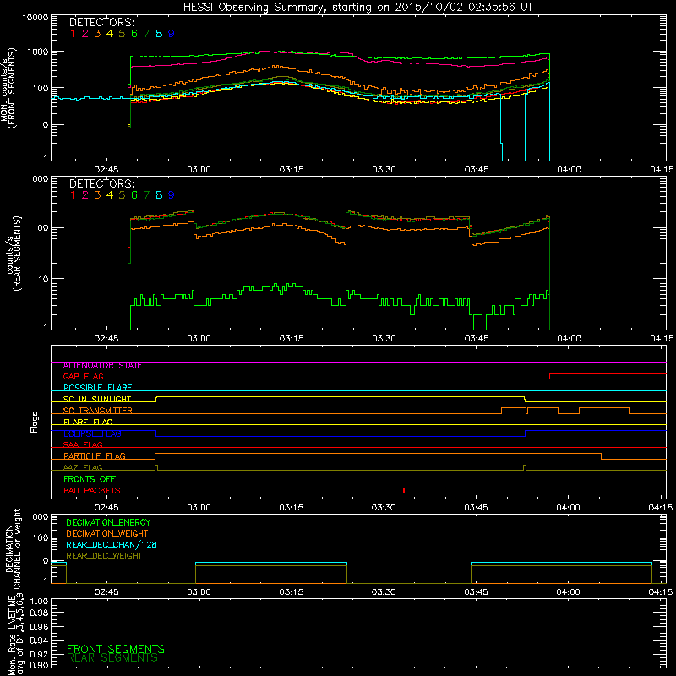Click detector number 9 in front segments legend
The image size is (676, 676).
172,34
